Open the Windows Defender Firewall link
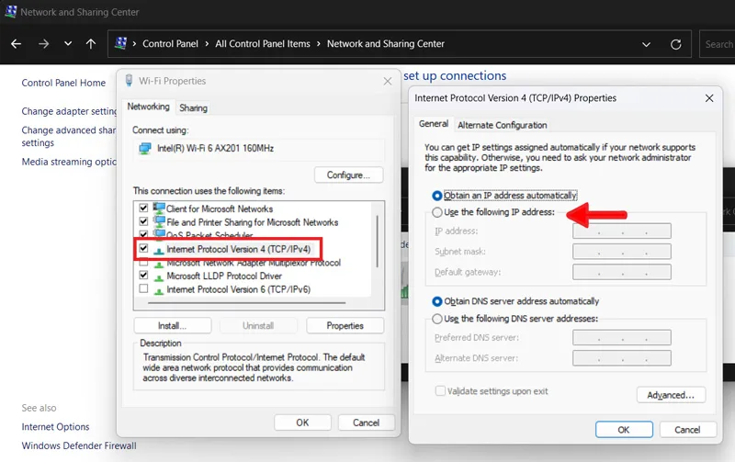735x462 pixels. tap(79, 445)
